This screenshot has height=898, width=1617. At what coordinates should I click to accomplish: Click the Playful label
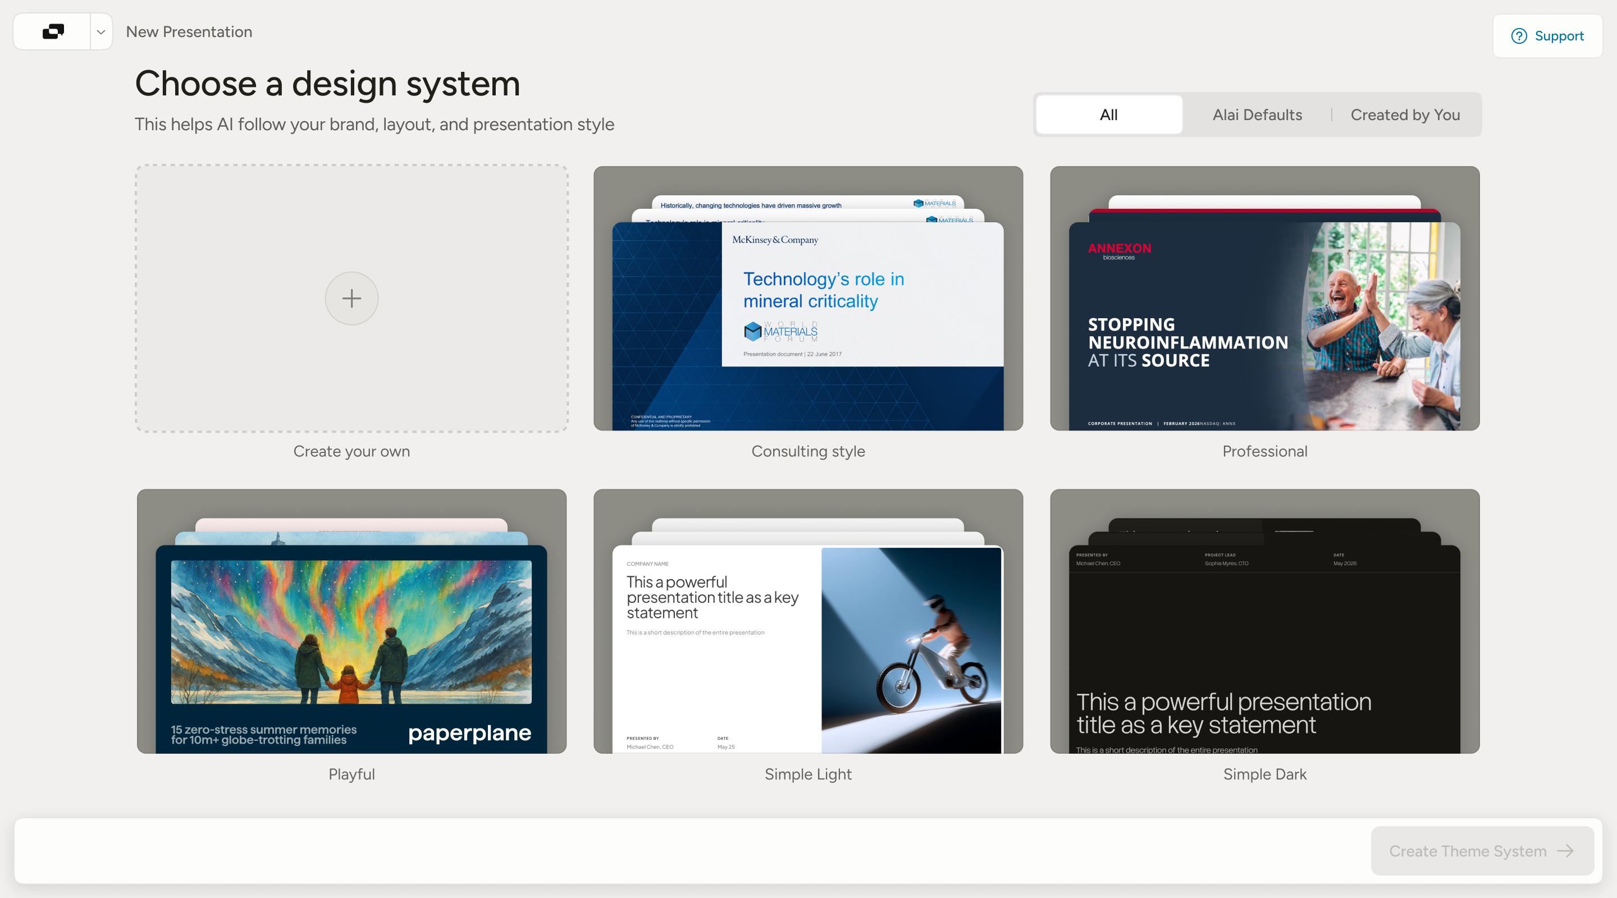pos(351,775)
